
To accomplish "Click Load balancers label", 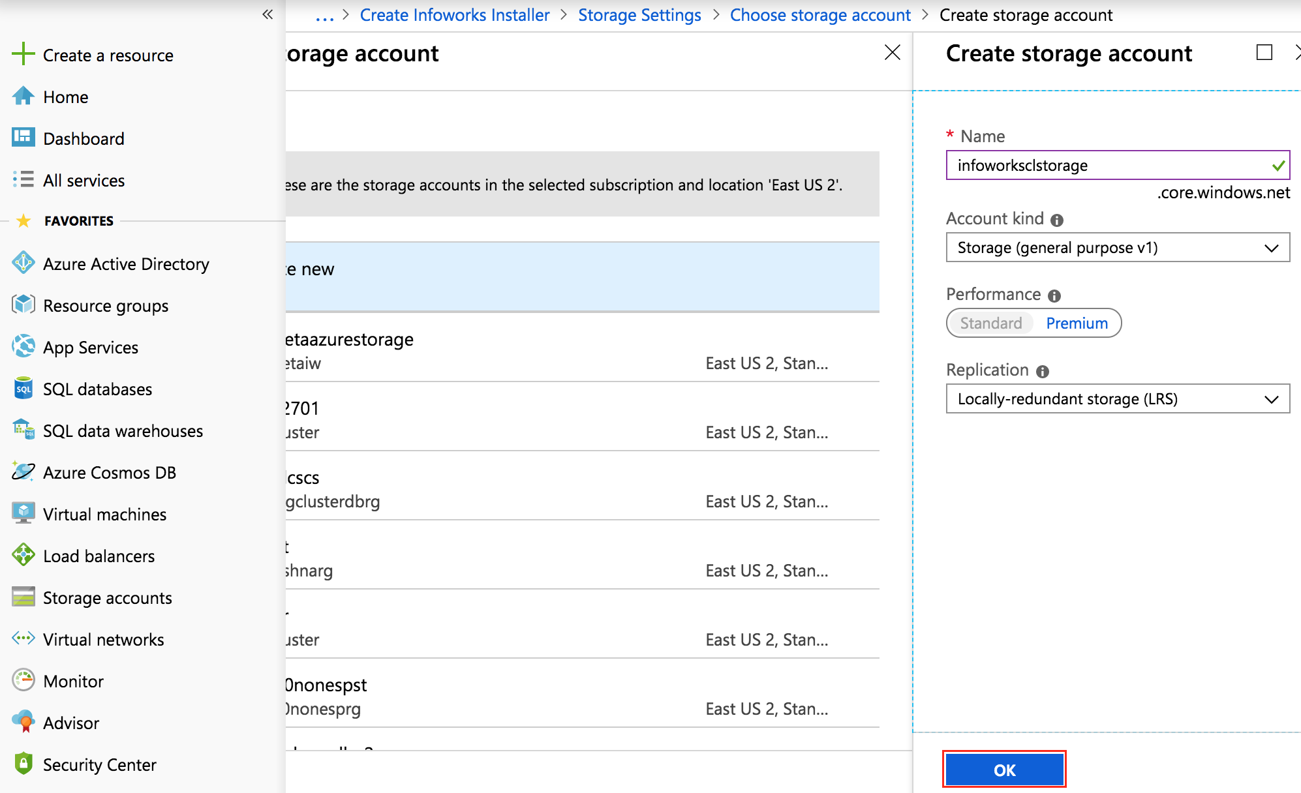I will click(99, 556).
